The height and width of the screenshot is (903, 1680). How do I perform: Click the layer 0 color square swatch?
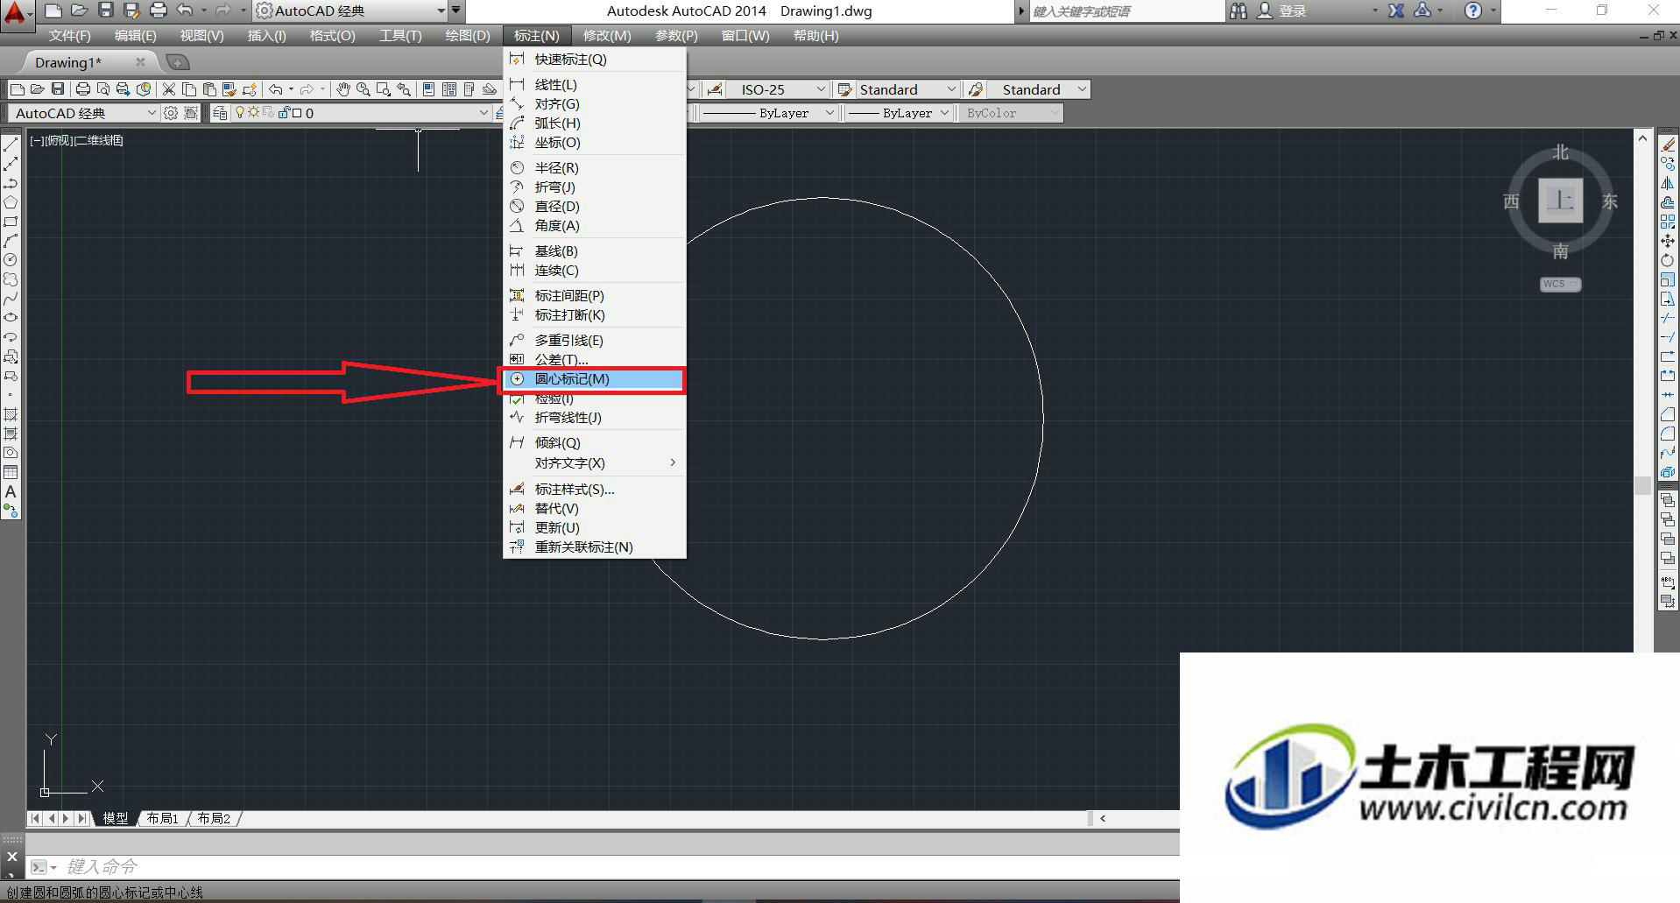tap(297, 113)
